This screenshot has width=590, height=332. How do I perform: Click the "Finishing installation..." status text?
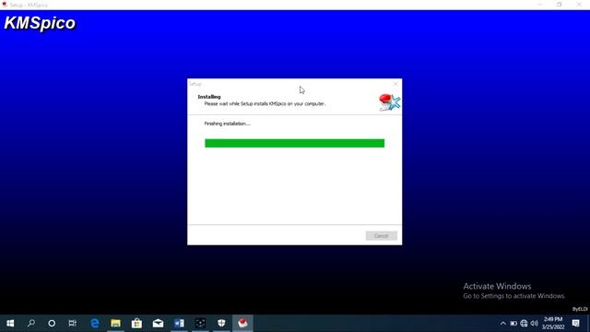pyautogui.click(x=228, y=124)
